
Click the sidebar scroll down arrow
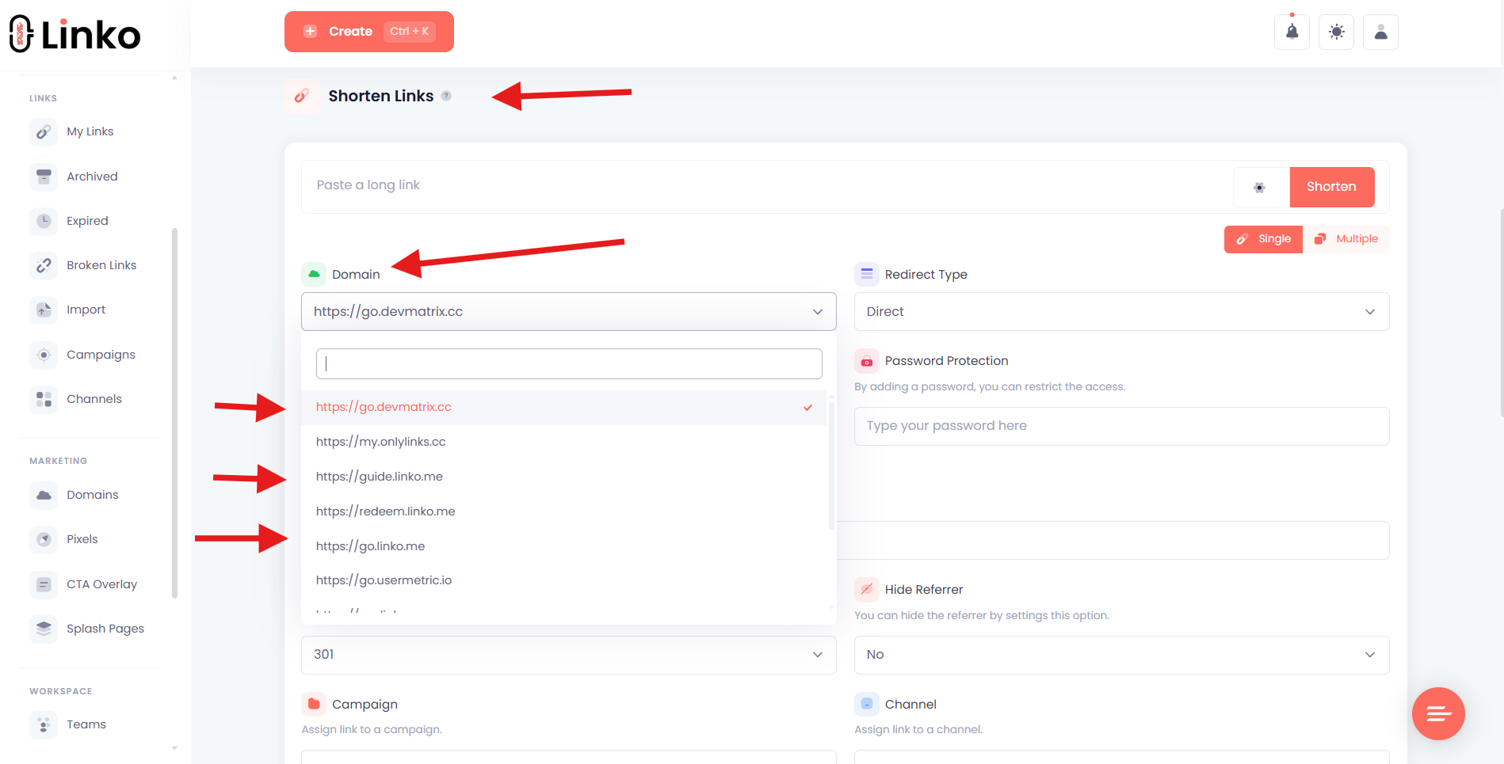pyautogui.click(x=174, y=748)
